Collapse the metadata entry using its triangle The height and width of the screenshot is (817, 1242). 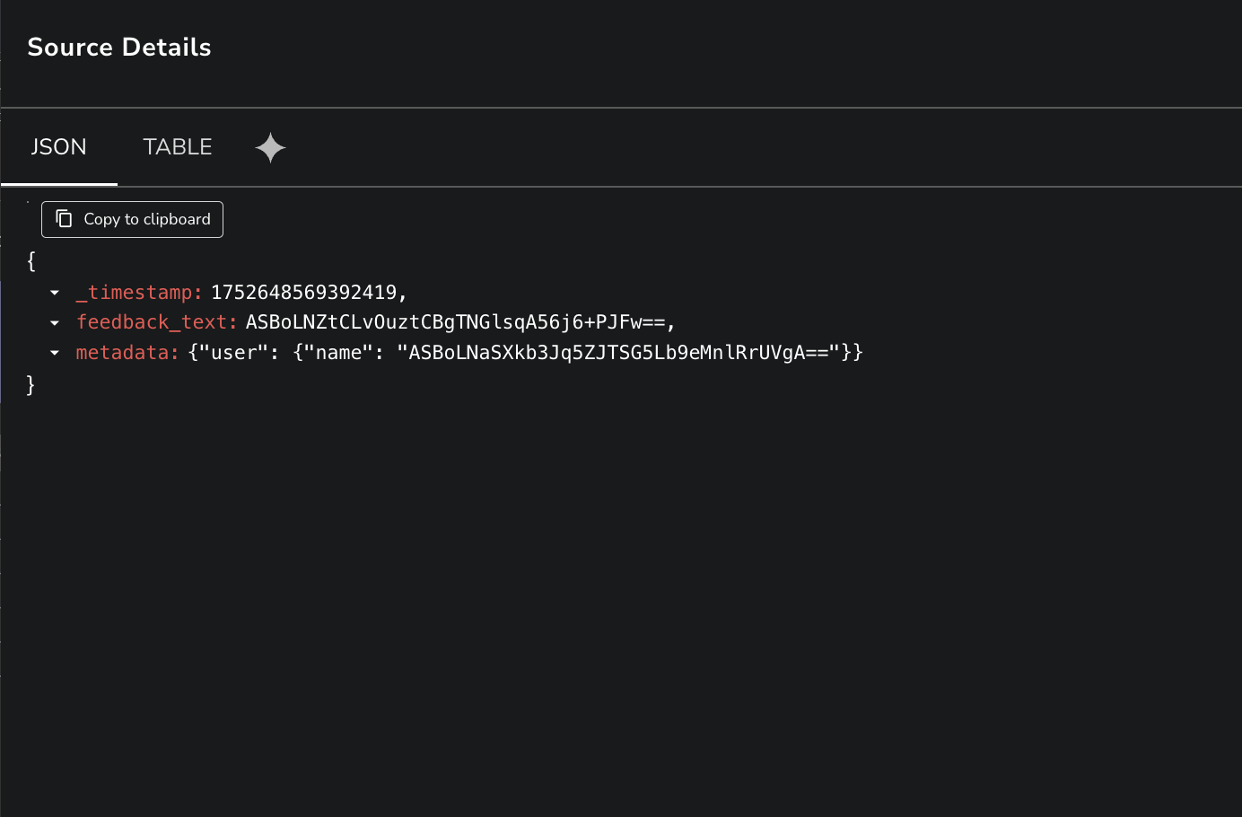tap(54, 352)
